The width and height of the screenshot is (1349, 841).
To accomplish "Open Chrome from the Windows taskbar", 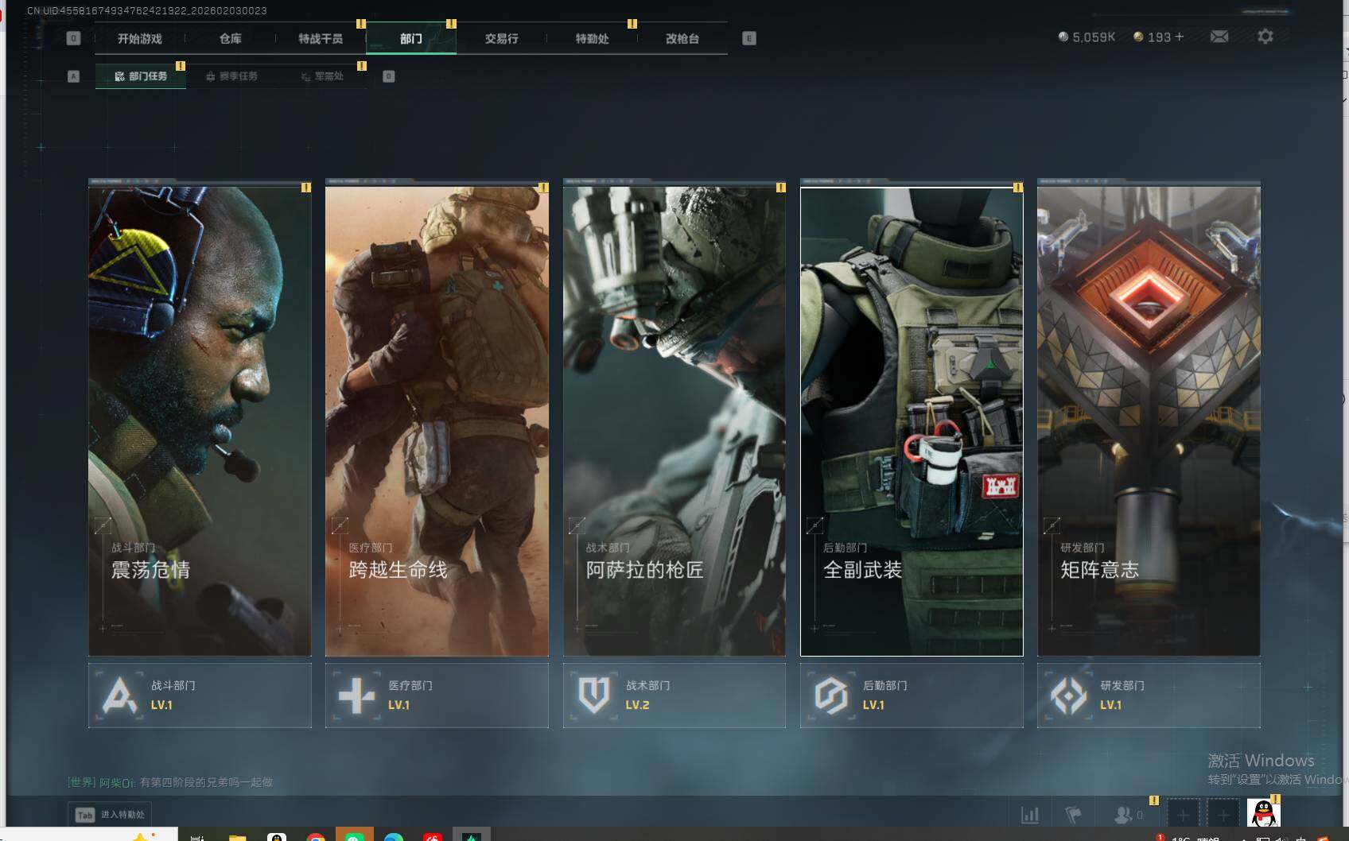I will click(x=316, y=836).
